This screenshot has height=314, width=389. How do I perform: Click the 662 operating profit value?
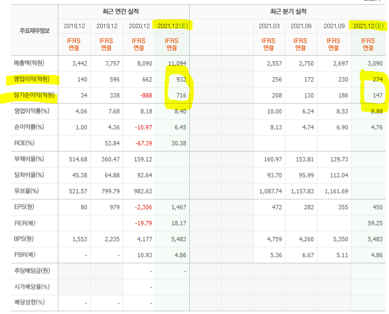[x=147, y=79]
